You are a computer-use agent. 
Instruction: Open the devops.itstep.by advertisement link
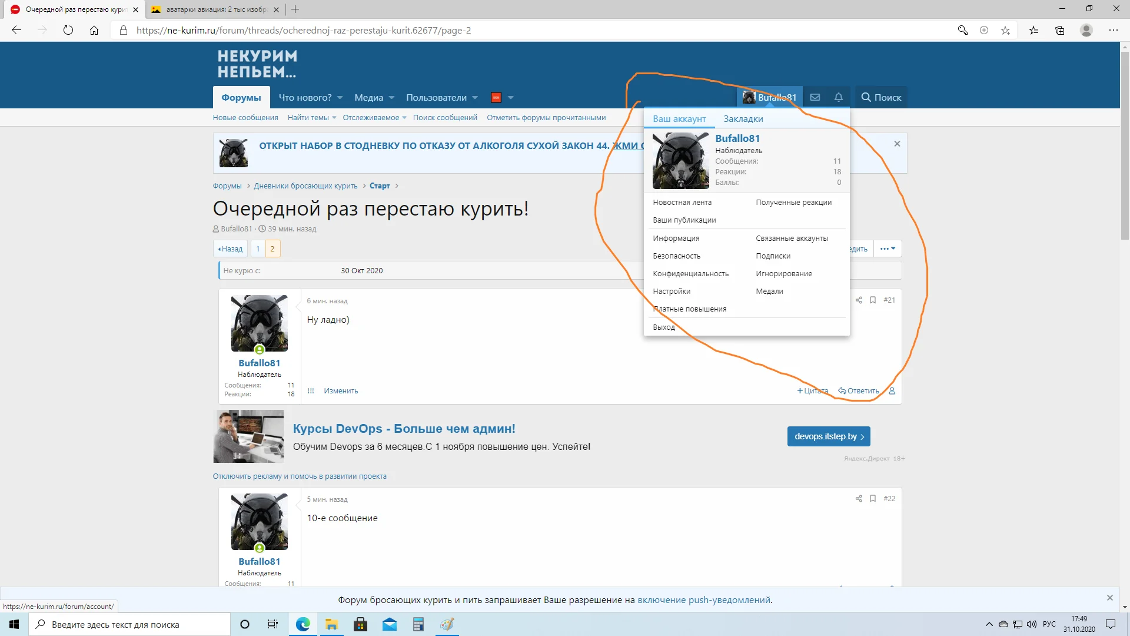828,436
